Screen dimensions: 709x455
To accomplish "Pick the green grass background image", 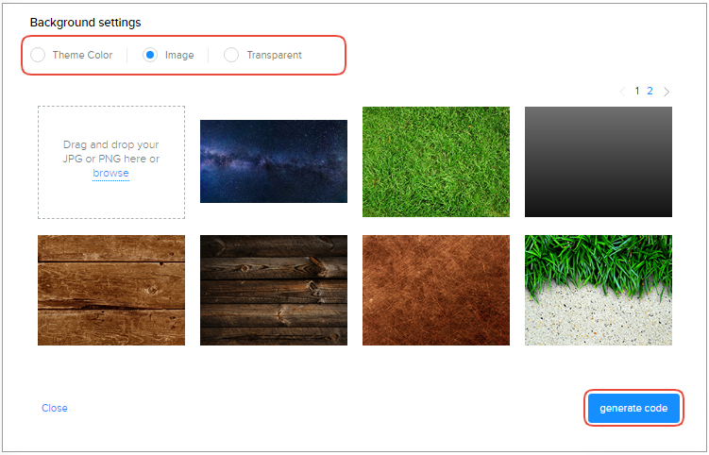I will pyautogui.click(x=436, y=161).
